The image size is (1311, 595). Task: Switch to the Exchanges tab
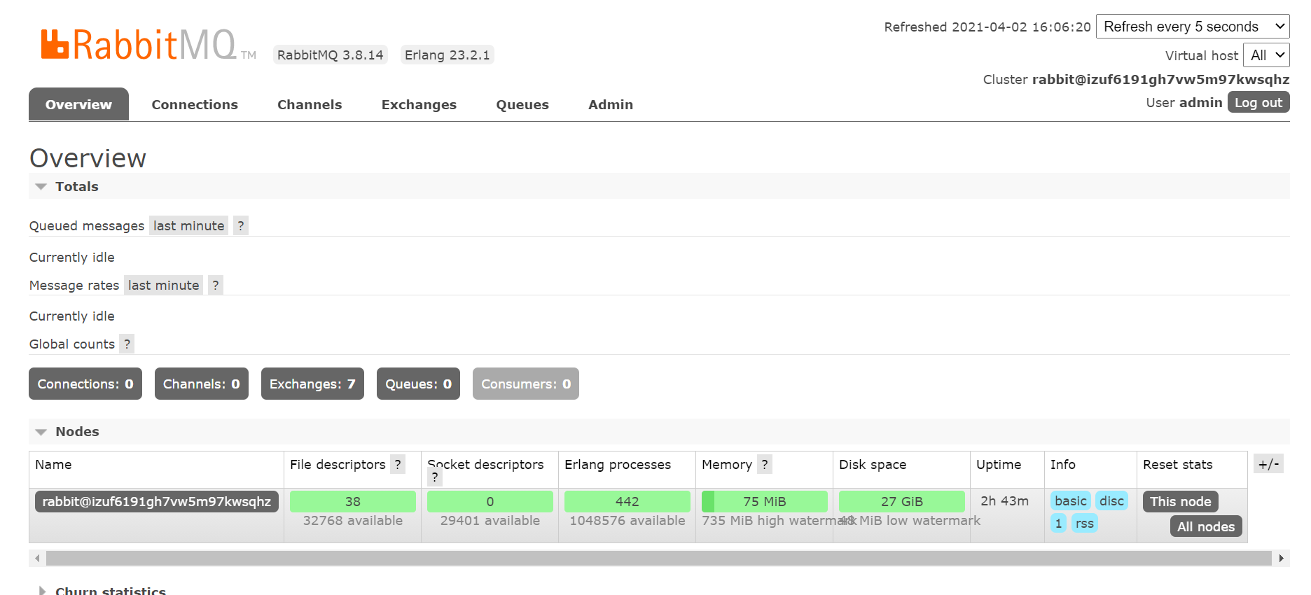419,104
